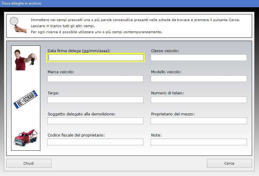Click the Codice fiscale del proprietario field
Screen dimensions: 259x176
coord(95,142)
